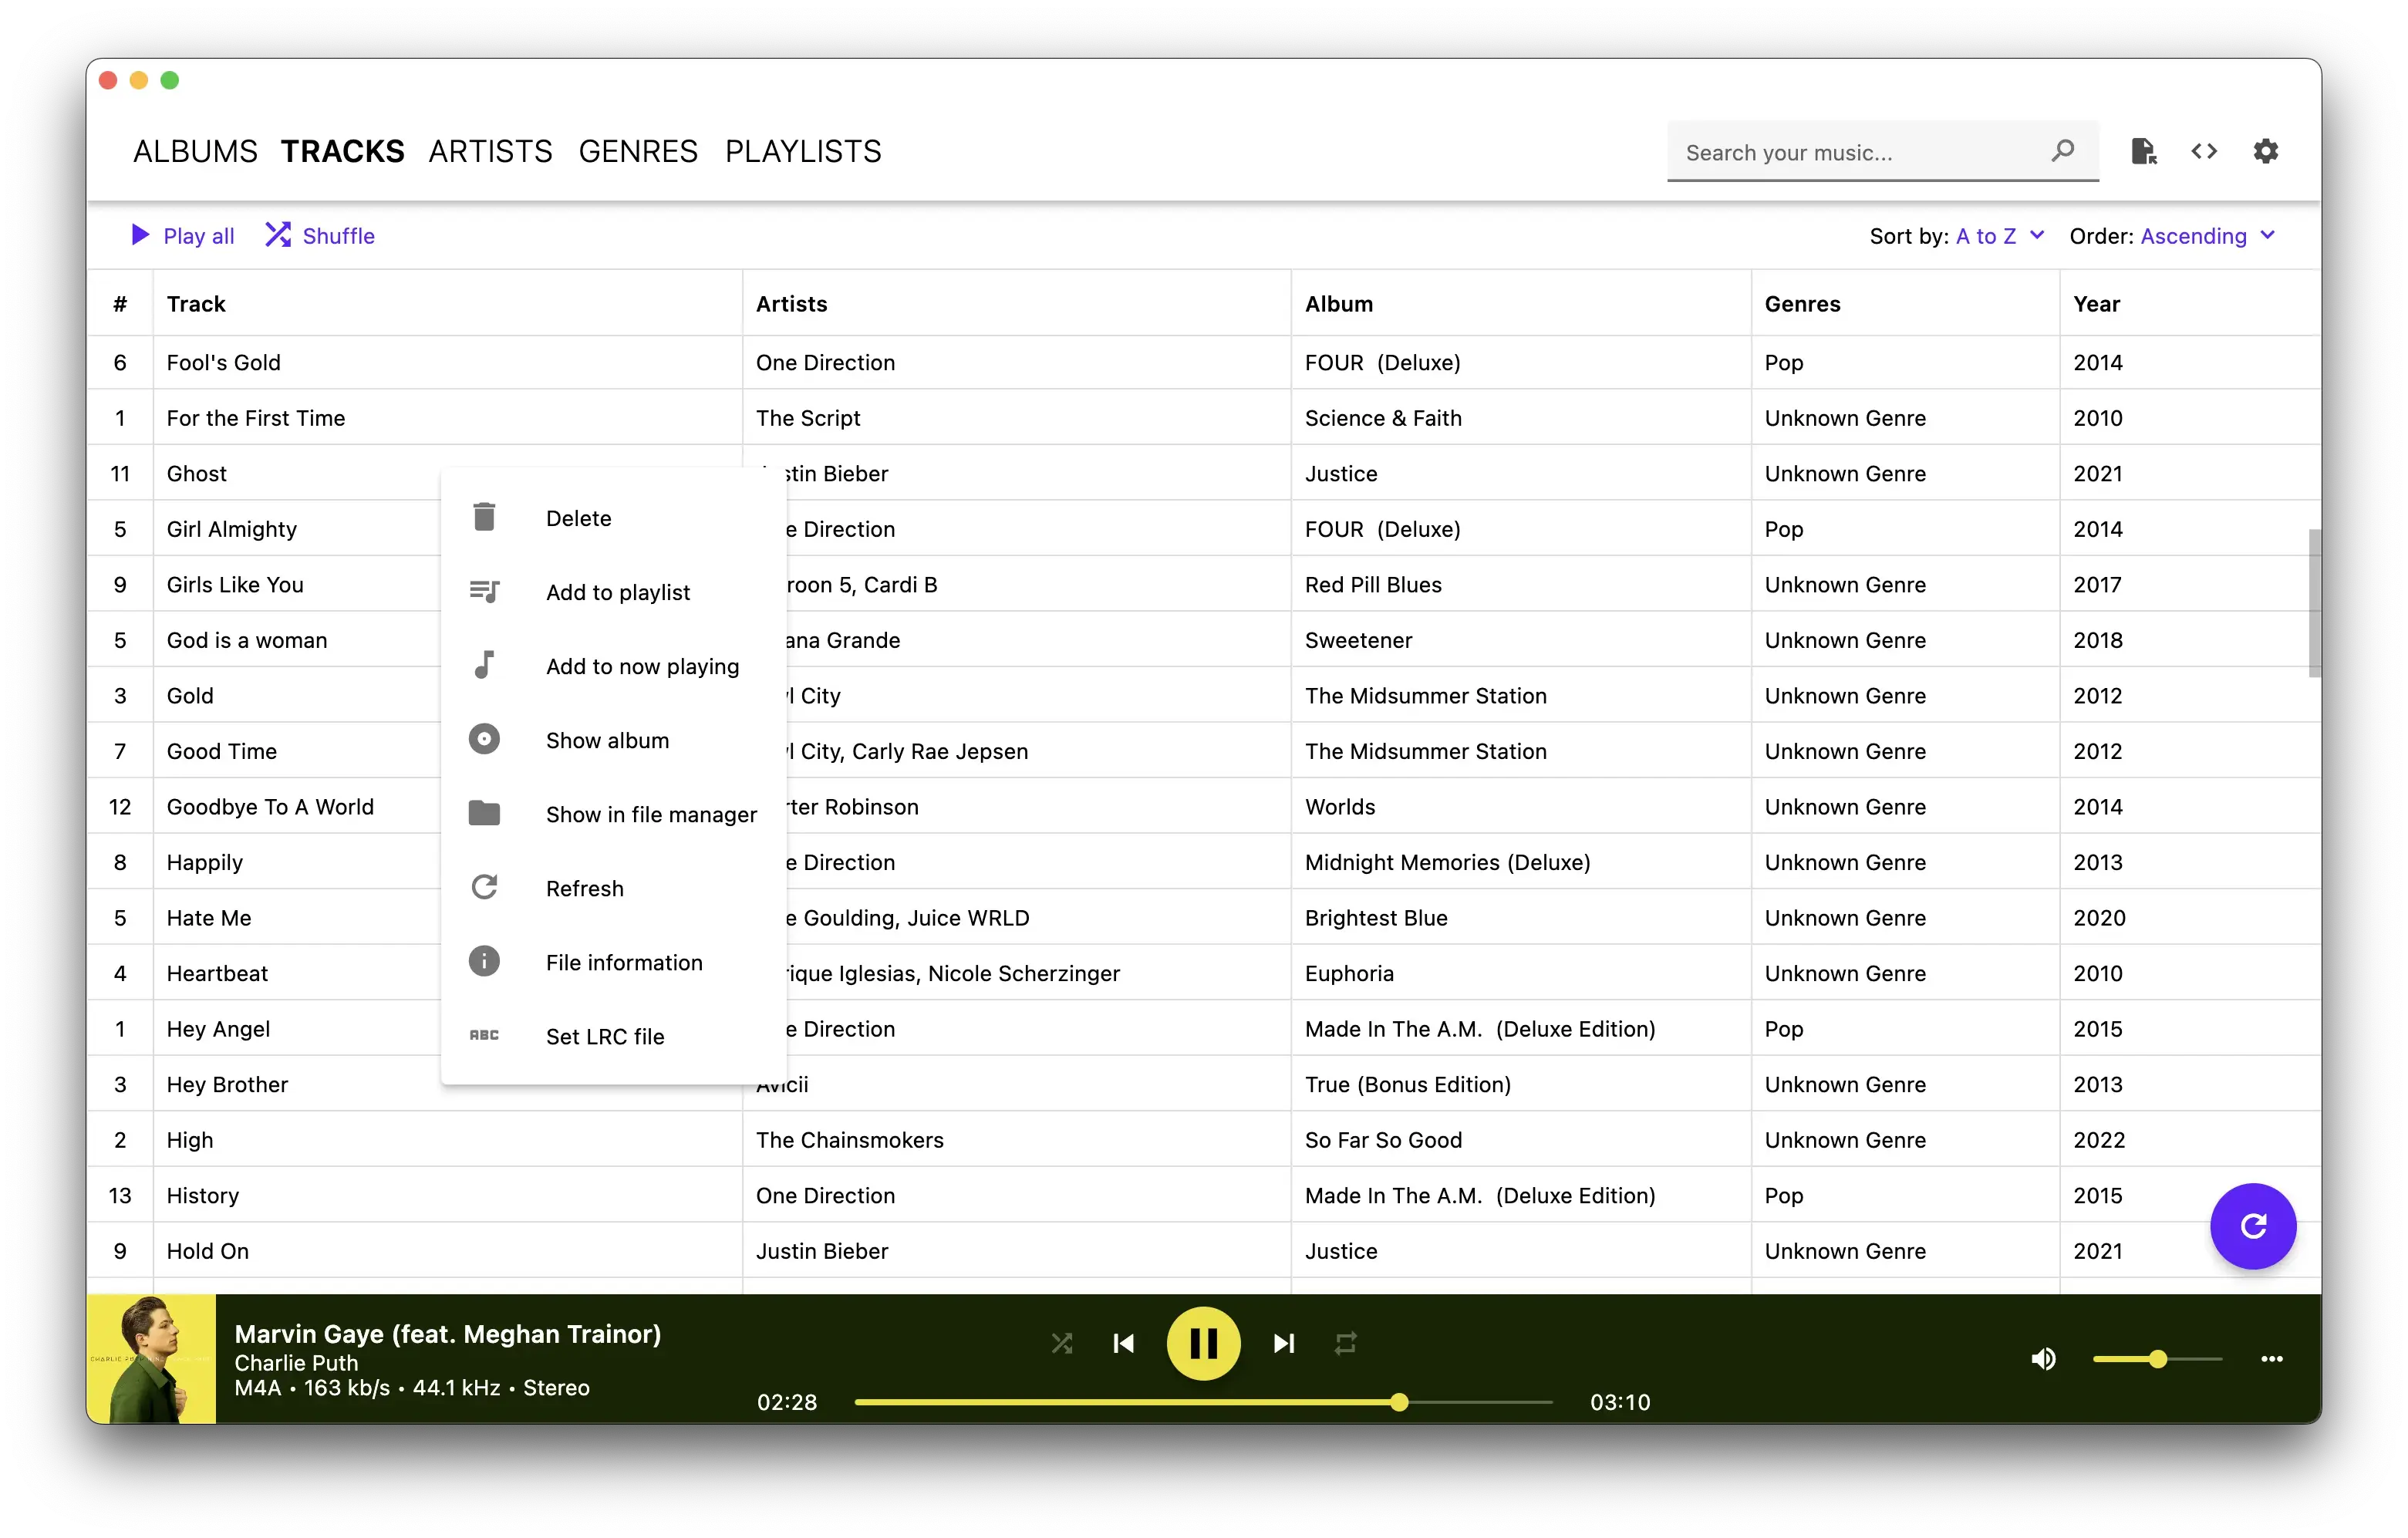Toggle repeat mode in player bar
The height and width of the screenshot is (1538, 2408).
coord(1345,1343)
